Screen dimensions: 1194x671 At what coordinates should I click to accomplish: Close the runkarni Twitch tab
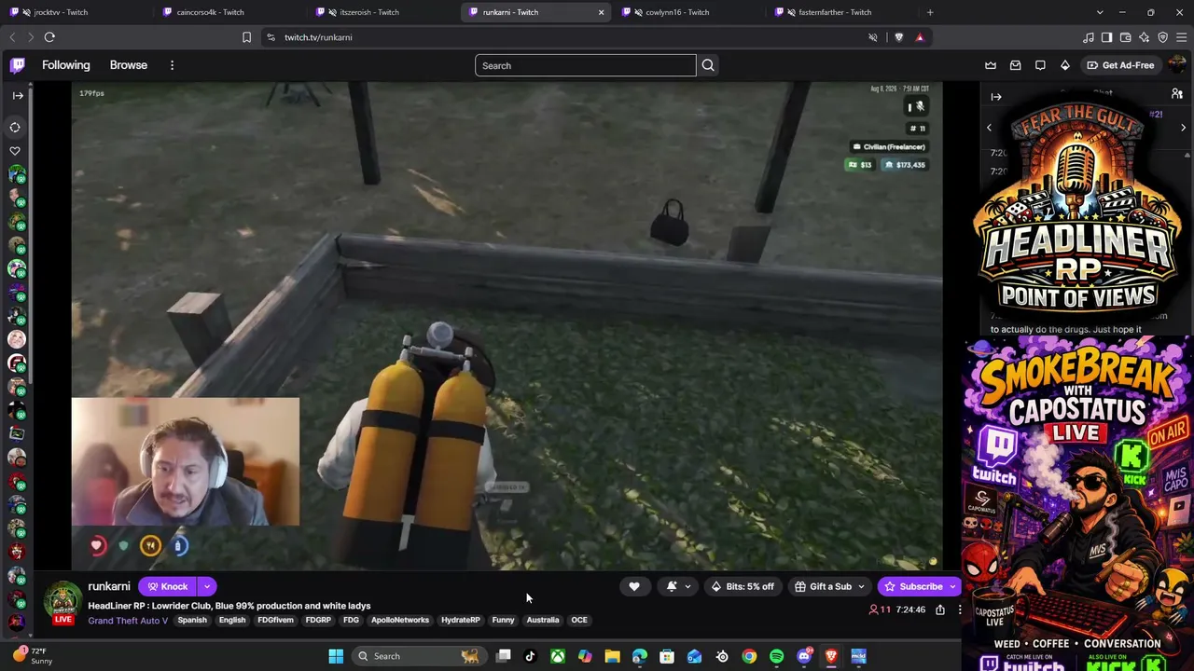pos(601,12)
